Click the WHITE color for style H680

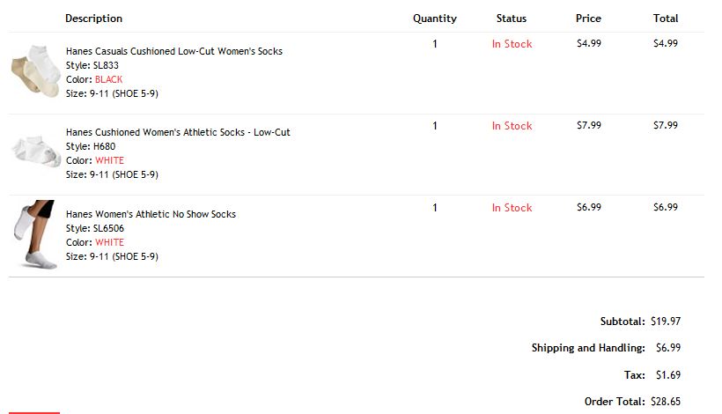point(109,160)
